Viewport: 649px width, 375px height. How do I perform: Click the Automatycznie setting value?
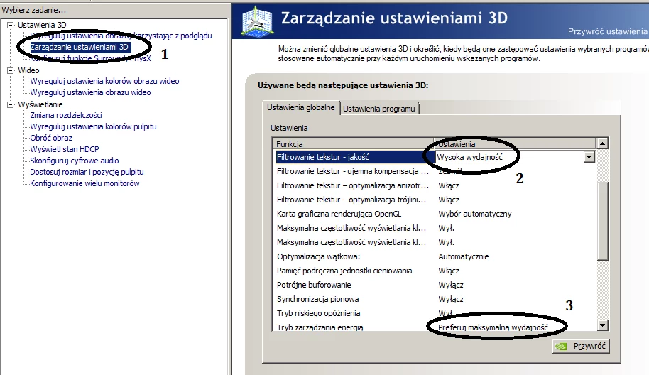point(463,256)
